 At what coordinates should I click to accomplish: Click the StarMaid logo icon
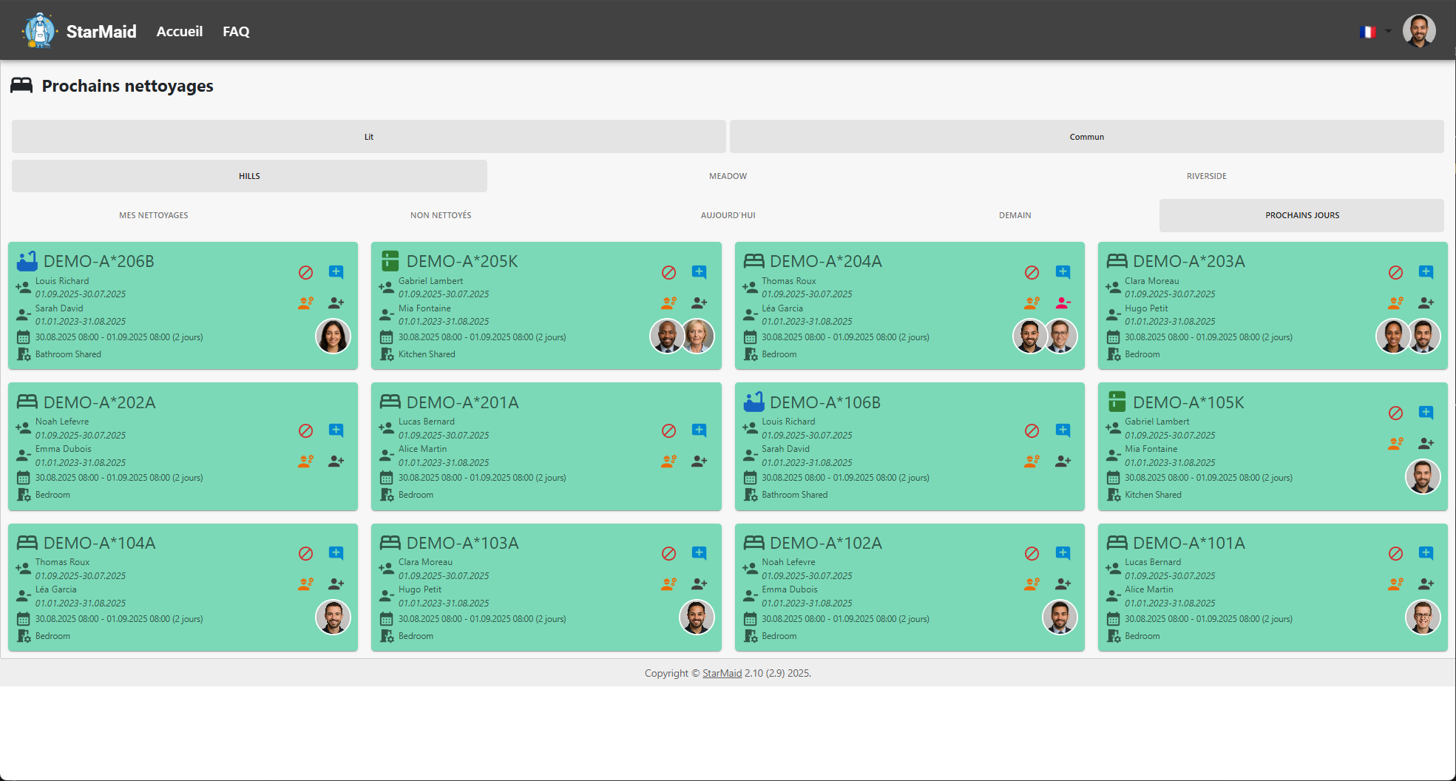click(x=39, y=31)
